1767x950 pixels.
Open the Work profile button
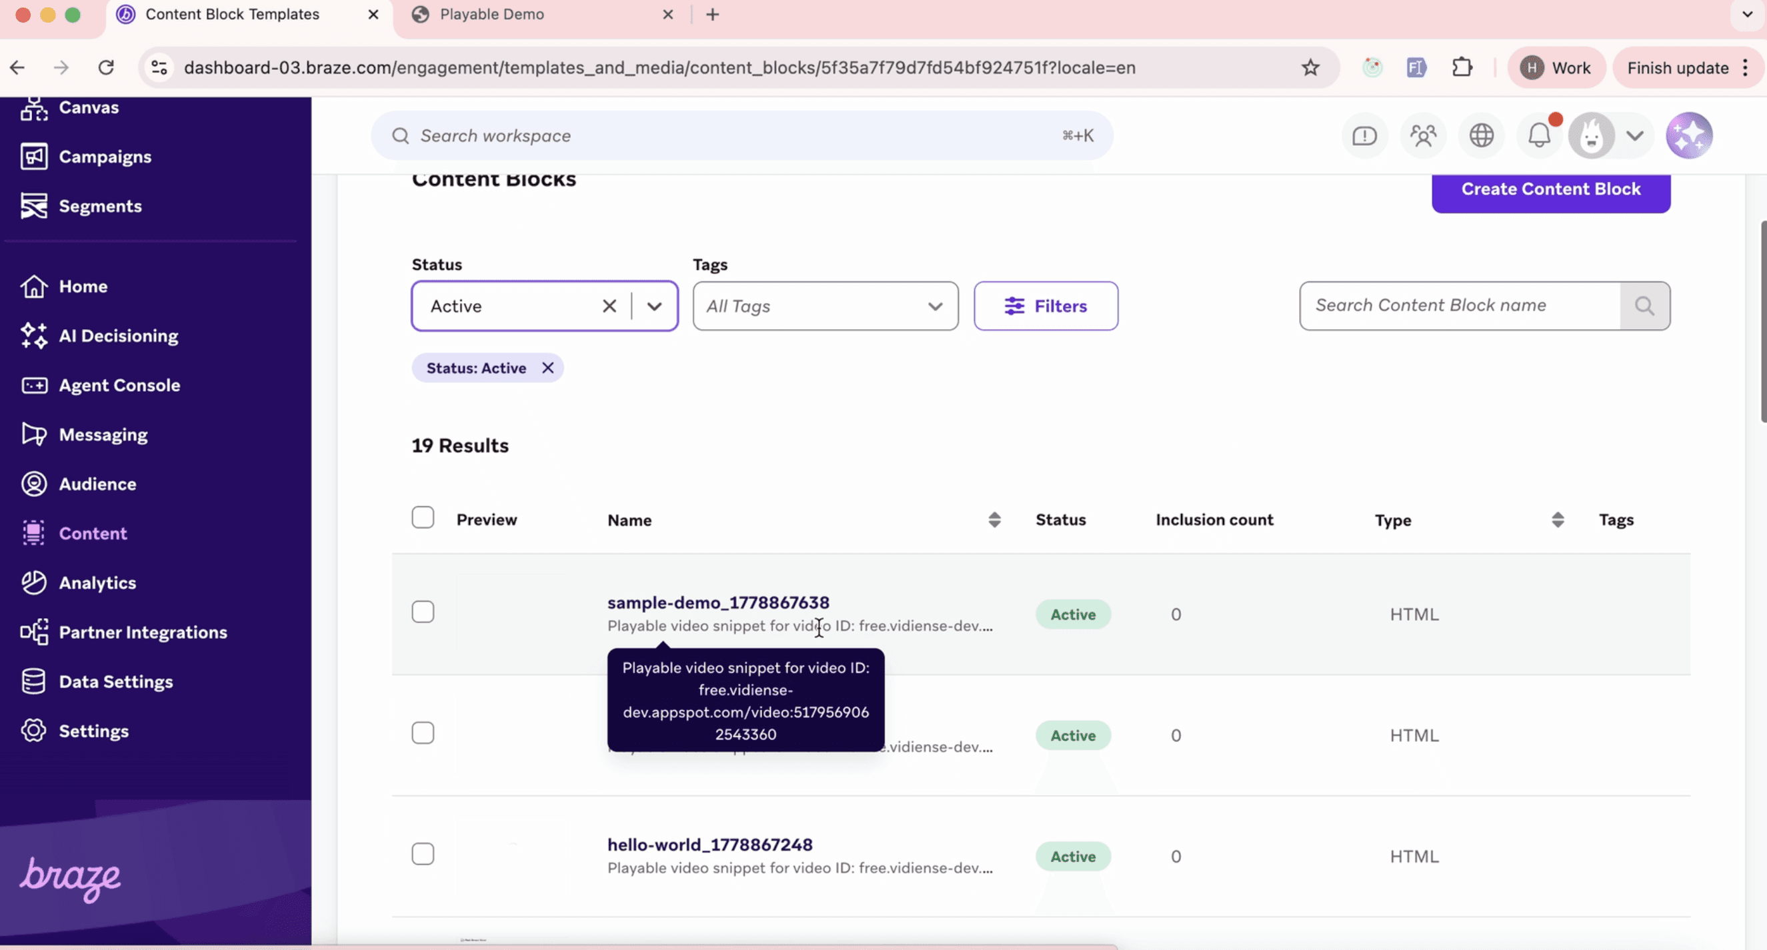pyautogui.click(x=1556, y=68)
